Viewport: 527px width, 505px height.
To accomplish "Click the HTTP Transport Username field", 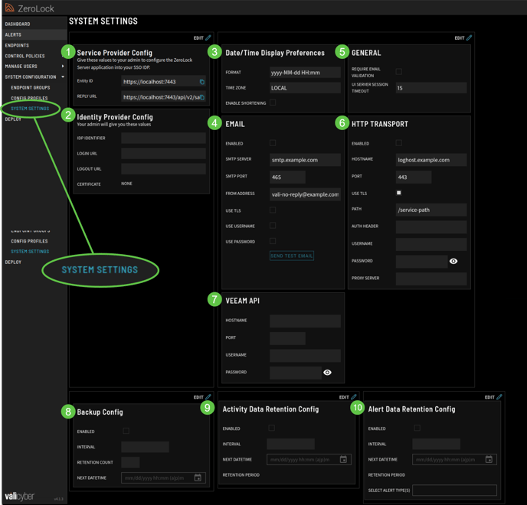I will pyautogui.click(x=431, y=244).
